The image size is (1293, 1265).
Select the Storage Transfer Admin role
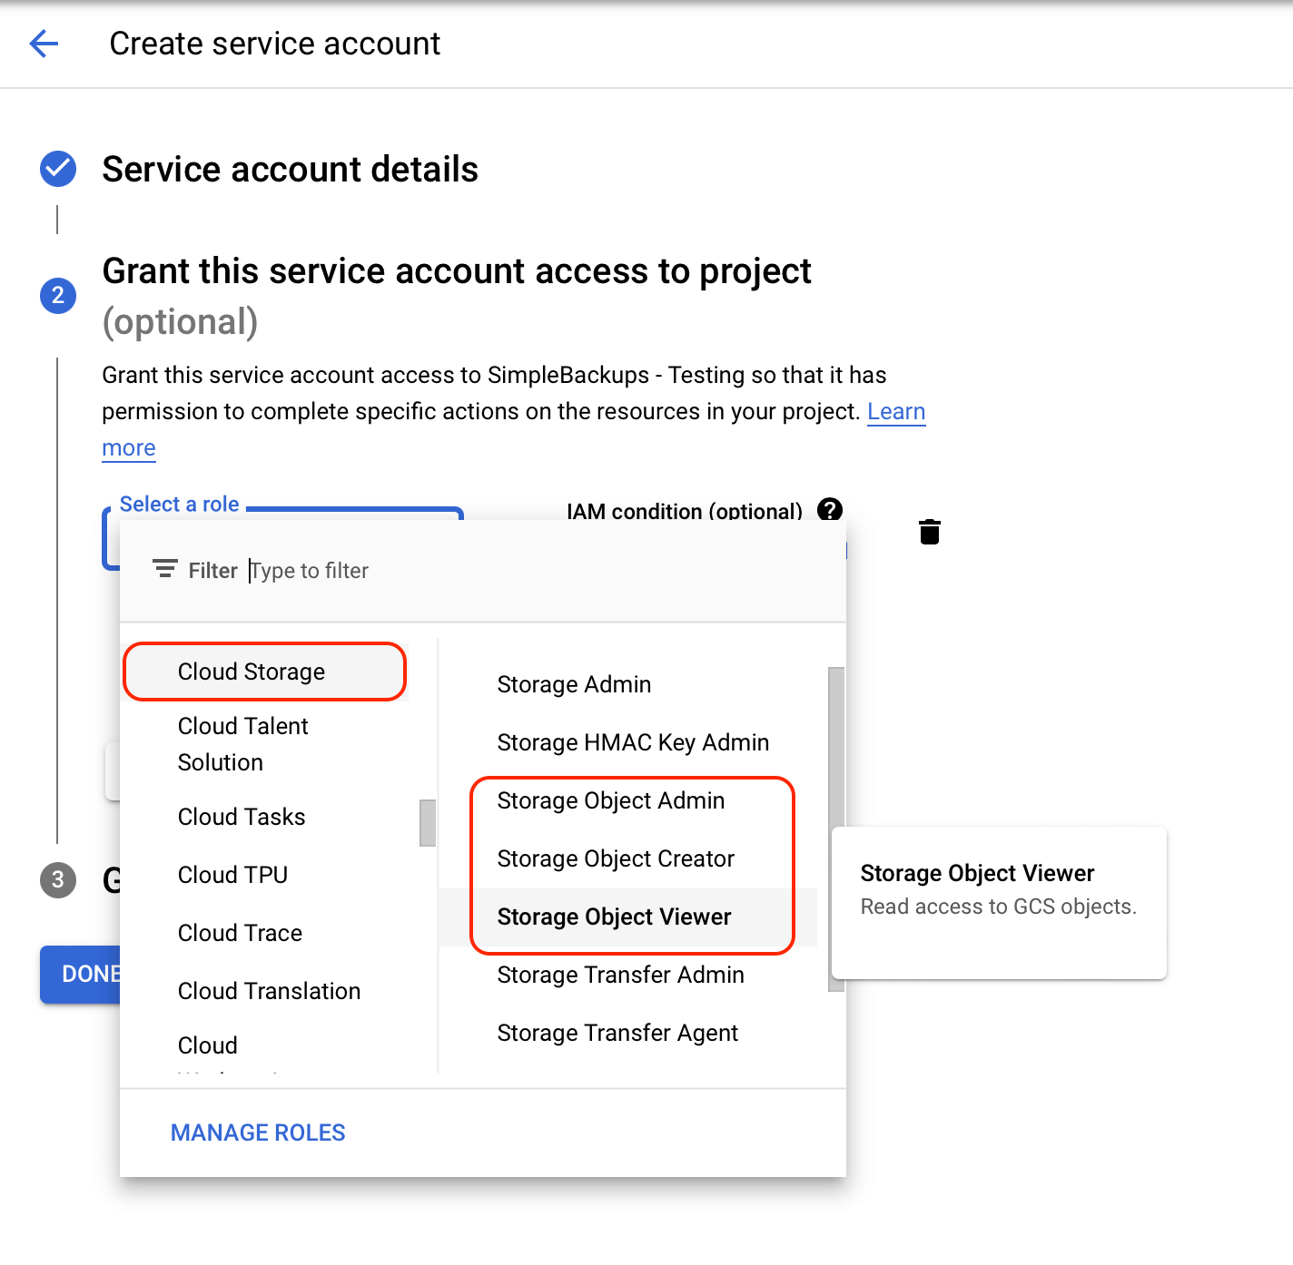coord(620,975)
